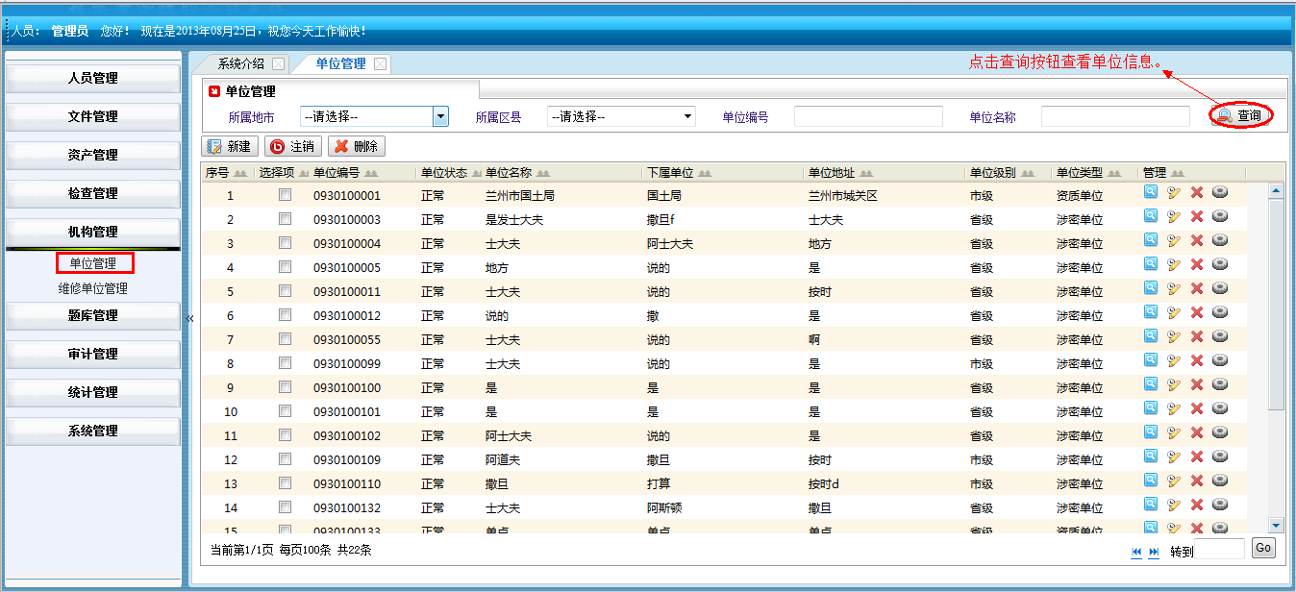Click the table's vertical scrollbar thumb
The height and width of the screenshot is (592, 1296).
click(x=1277, y=305)
